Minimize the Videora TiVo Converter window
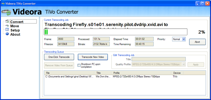The height and width of the screenshot is (100, 211). click(198, 4)
